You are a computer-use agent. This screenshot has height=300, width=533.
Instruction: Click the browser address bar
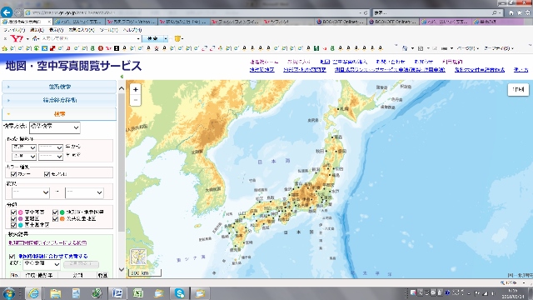click(194, 13)
